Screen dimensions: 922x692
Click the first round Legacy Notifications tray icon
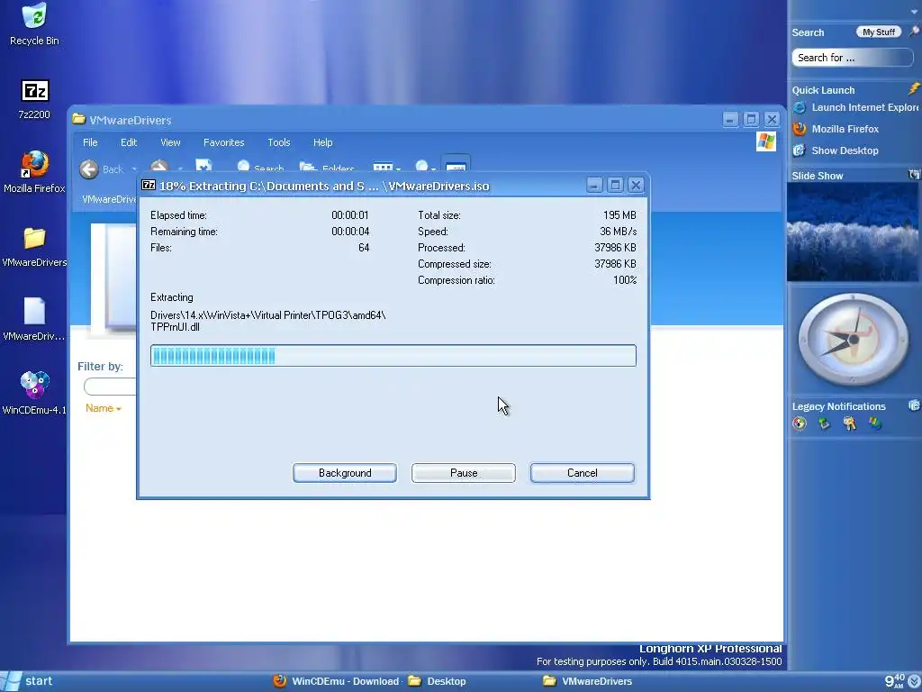click(800, 423)
